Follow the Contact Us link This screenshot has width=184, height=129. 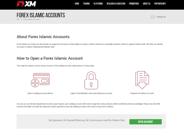point(161,17)
